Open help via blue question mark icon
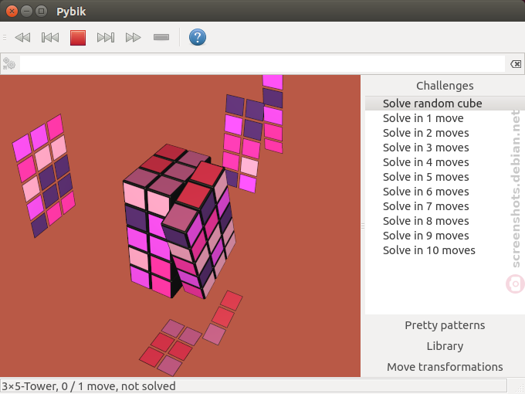This screenshot has height=394, width=525. [x=197, y=37]
